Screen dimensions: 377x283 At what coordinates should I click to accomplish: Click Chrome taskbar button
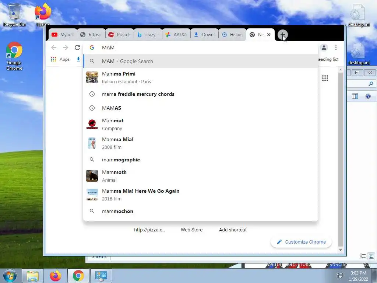pos(78,276)
